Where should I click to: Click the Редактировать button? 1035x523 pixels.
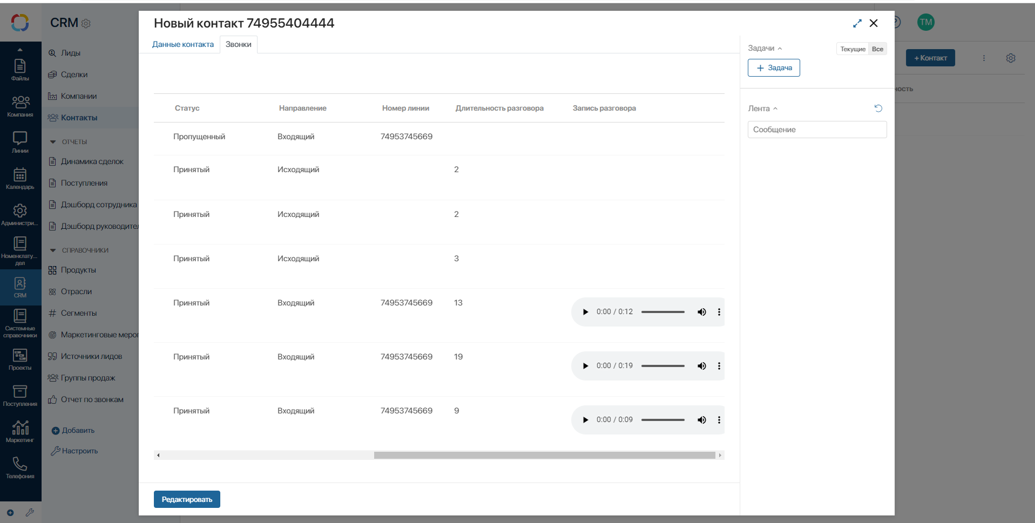point(187,499)
